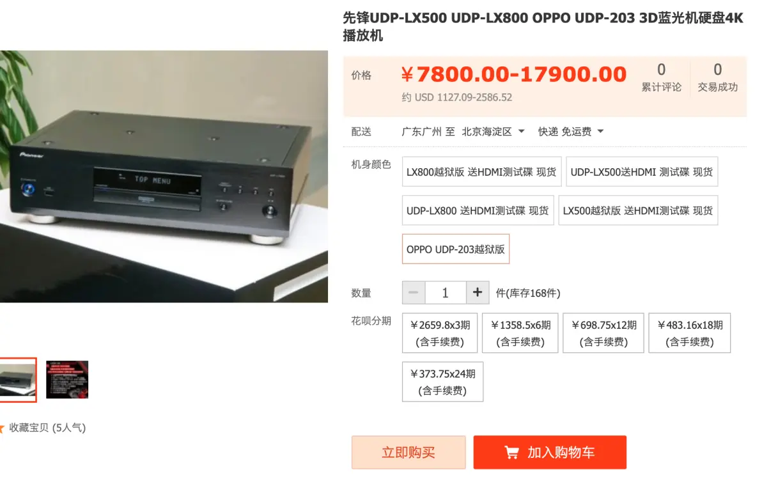Open the 快递 免运费 shipping dropdown
762x486 pixels.
coord(570,132)
